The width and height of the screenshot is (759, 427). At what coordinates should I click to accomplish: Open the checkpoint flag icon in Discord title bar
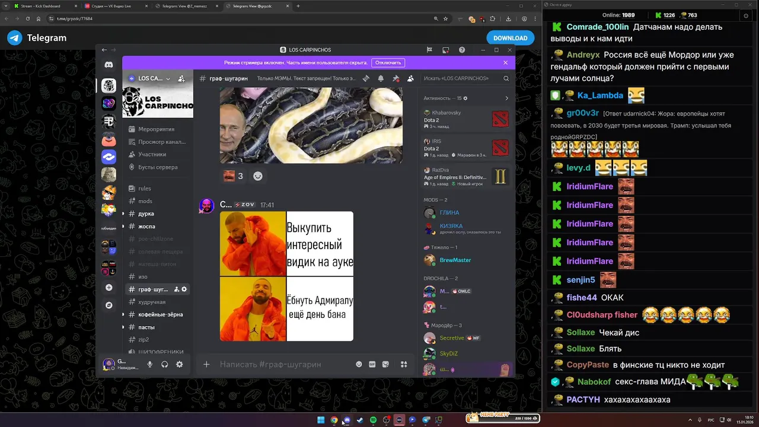pyautogui.click(x=429, y=50)
